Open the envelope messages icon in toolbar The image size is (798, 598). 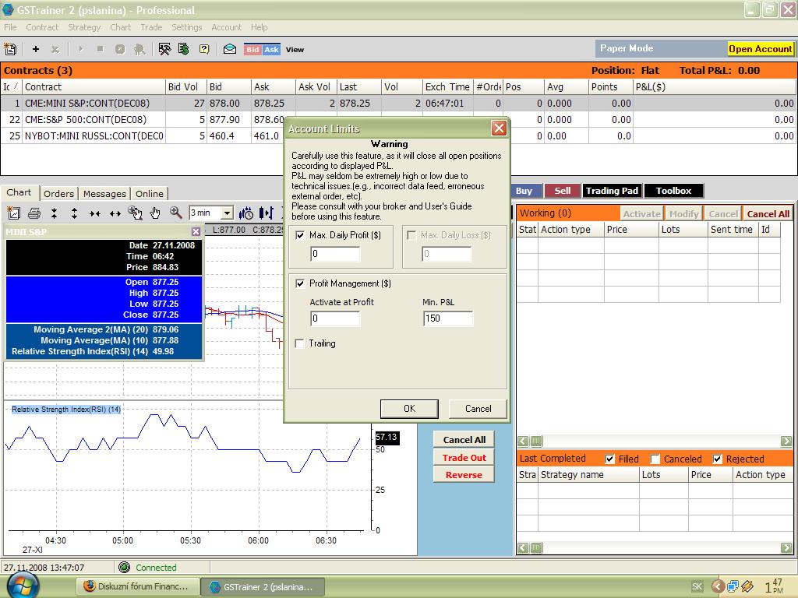tap(230, 49)
